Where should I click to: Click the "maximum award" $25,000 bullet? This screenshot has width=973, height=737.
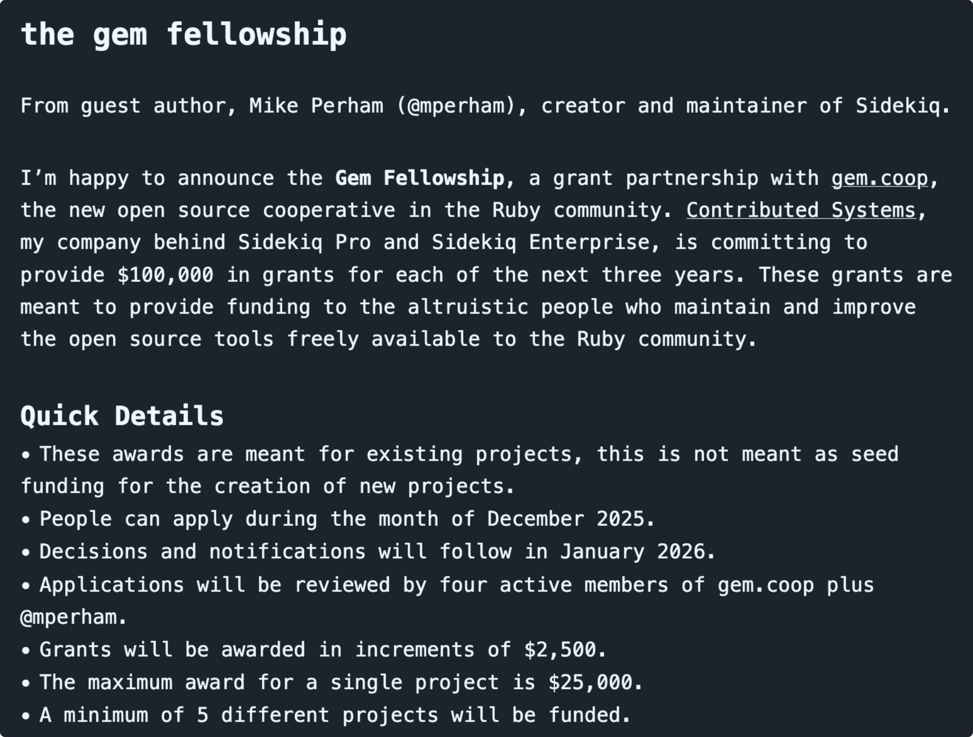point(331,682)
